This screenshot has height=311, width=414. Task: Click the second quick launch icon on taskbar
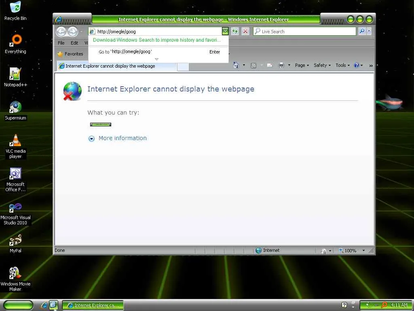(x=53, y=305)
